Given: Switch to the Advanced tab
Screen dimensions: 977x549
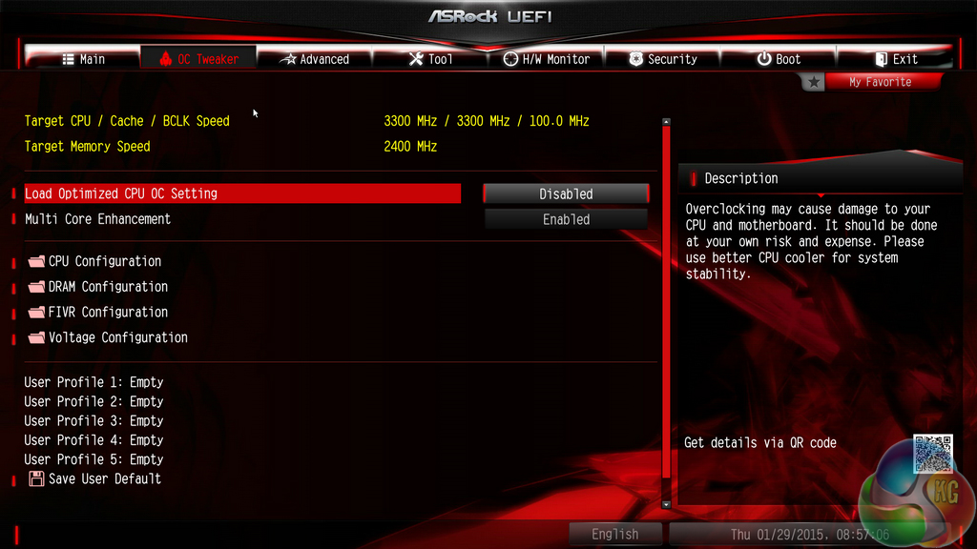Looking at the screenshot, I should coord(315,59).
